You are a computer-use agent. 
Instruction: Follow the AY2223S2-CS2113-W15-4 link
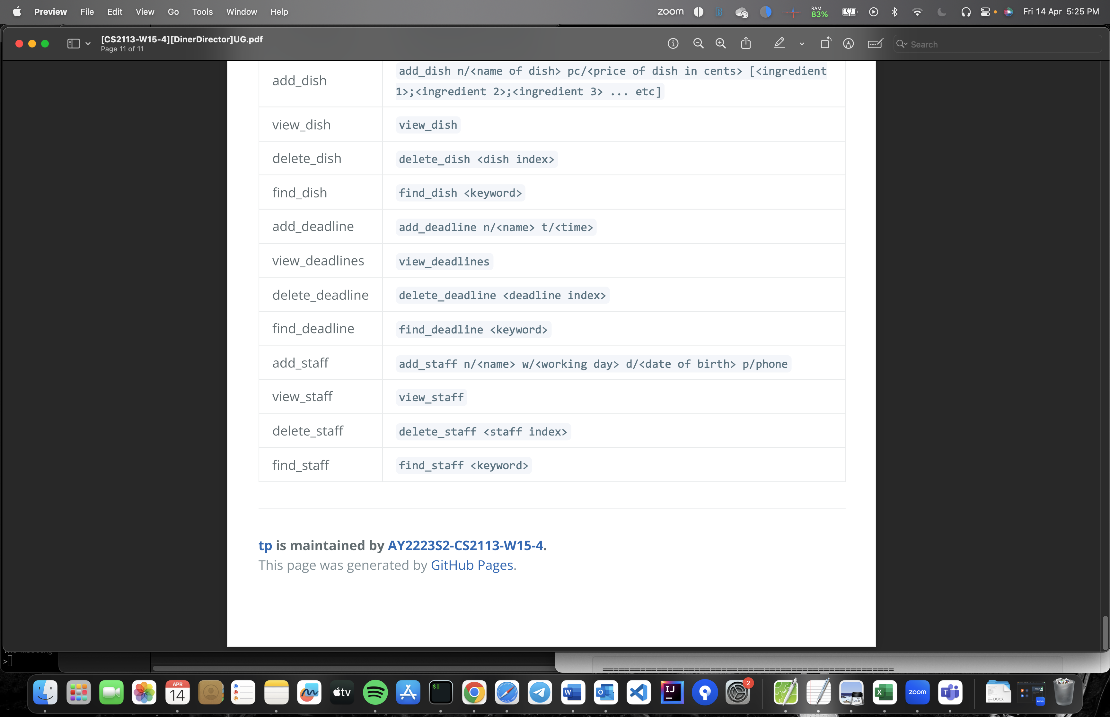coord(465,545)
